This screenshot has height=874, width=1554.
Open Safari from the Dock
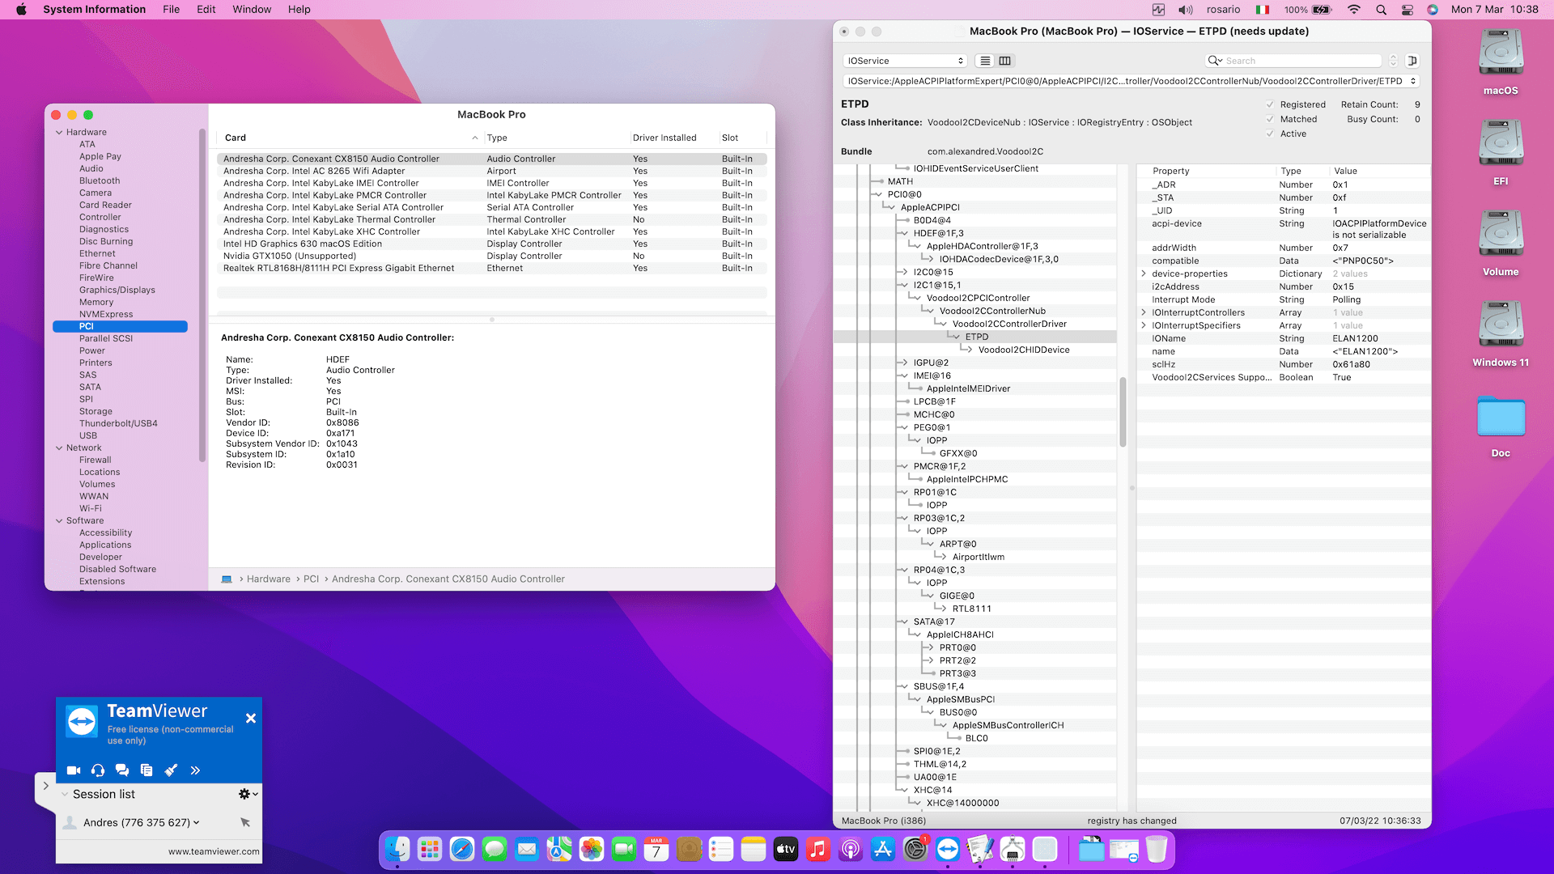[462, 849]
